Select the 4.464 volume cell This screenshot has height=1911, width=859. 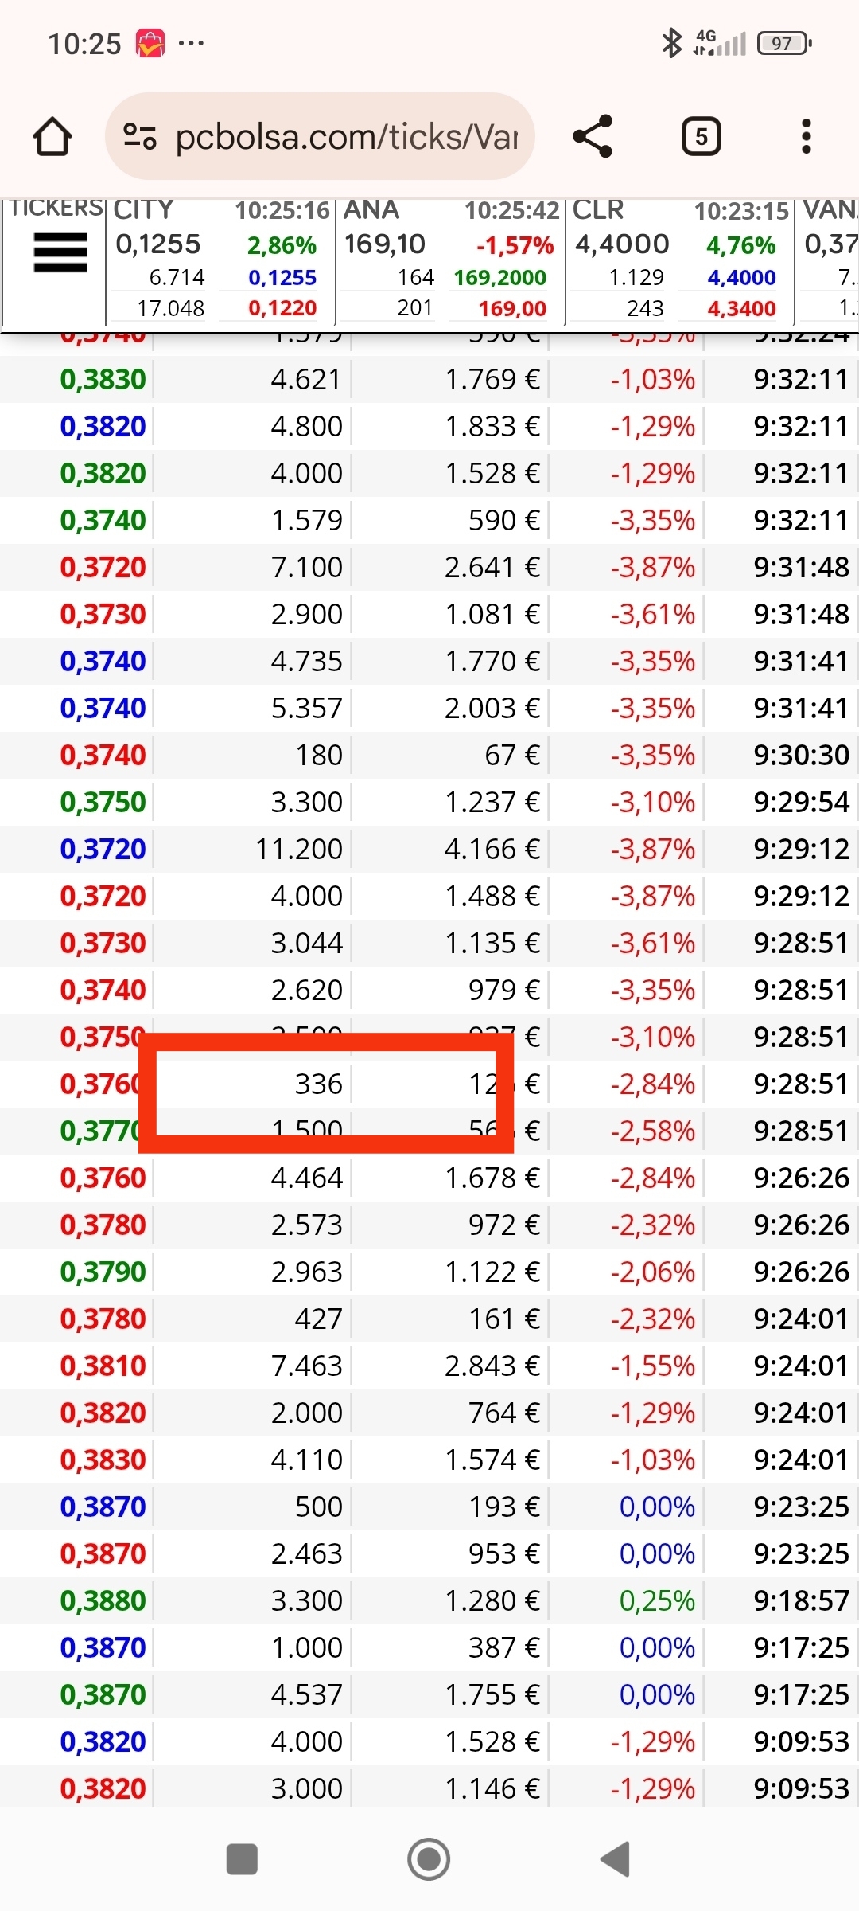[306, 1178]
